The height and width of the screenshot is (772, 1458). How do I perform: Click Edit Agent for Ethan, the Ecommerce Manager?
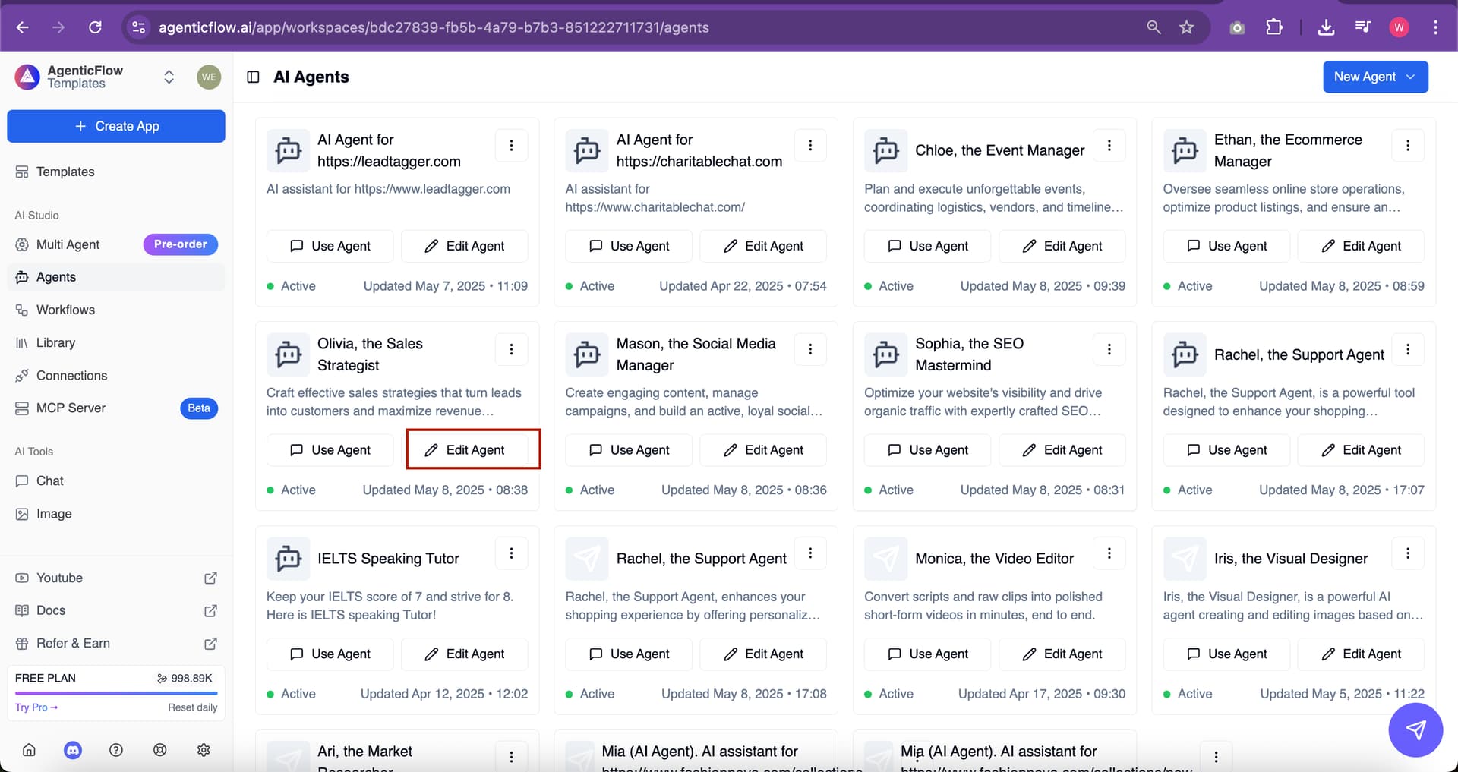[1361, 246]
